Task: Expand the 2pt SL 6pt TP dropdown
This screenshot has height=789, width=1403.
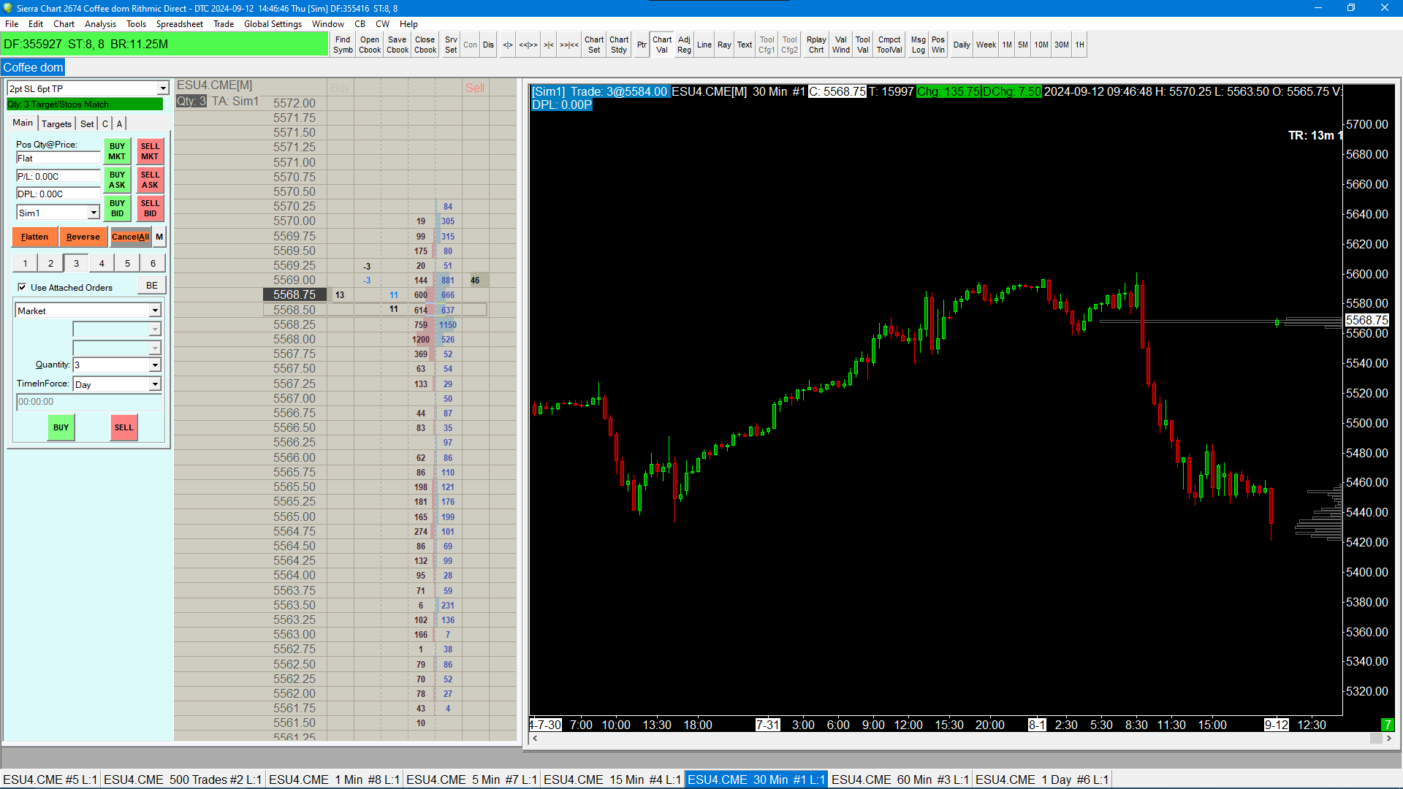Action: tap(162, 88)
